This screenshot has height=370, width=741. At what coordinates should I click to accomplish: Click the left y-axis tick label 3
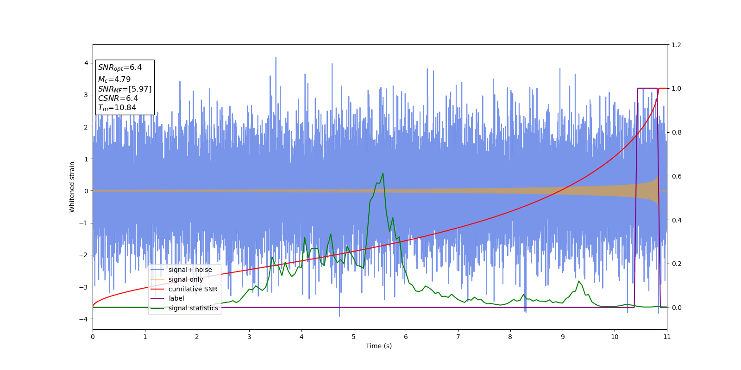pyautogui.click(x=86, y=95)
